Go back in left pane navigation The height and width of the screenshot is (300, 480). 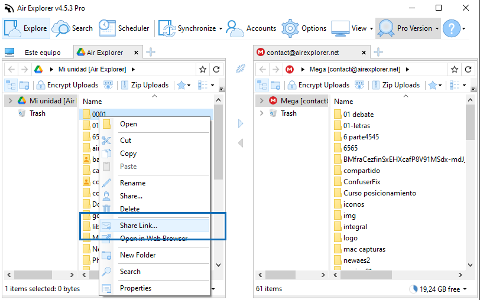(x=12, y=70)
